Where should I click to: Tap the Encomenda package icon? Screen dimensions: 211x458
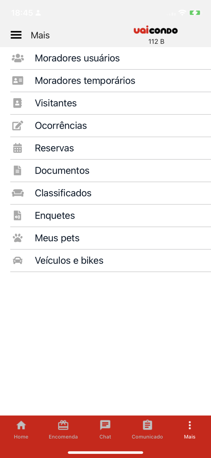[63, 424]
